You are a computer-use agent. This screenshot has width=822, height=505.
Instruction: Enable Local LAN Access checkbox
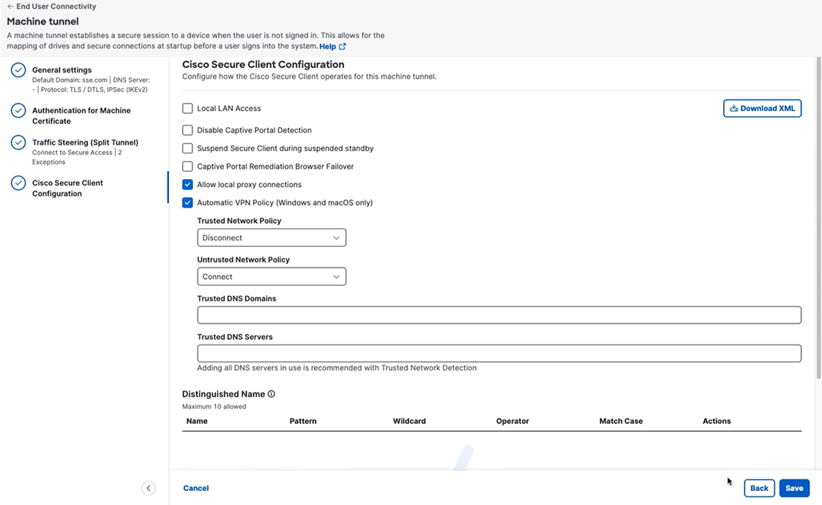(187, 108)
